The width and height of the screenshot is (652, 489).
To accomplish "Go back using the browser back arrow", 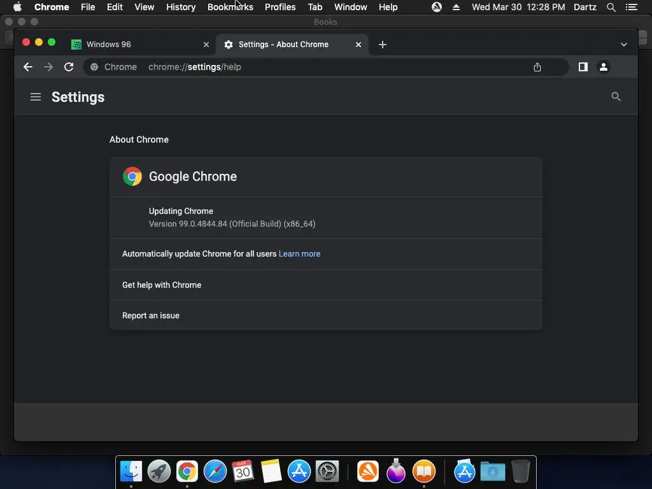I will 28,67.
